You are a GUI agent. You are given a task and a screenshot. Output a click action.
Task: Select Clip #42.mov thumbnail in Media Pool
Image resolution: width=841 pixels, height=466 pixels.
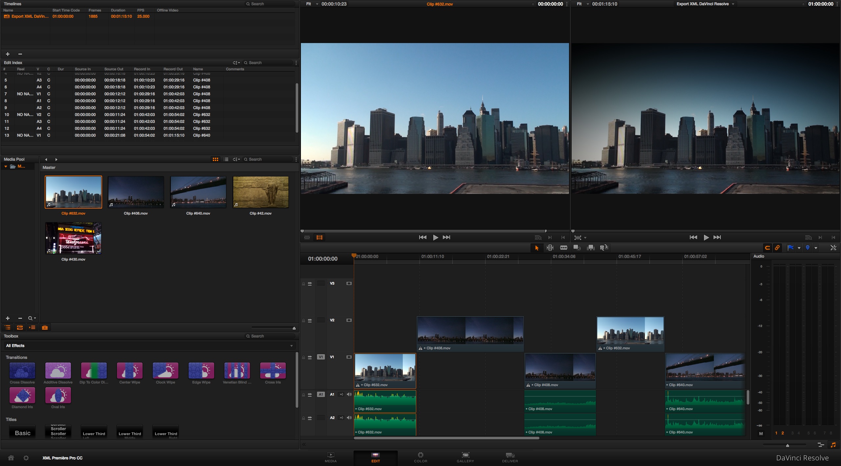[x=261, y=192]
